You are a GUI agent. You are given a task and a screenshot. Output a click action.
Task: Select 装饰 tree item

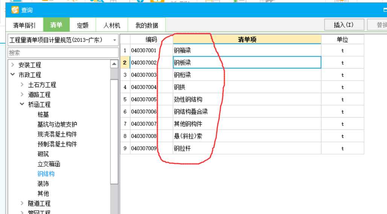(x=43, y=183)
